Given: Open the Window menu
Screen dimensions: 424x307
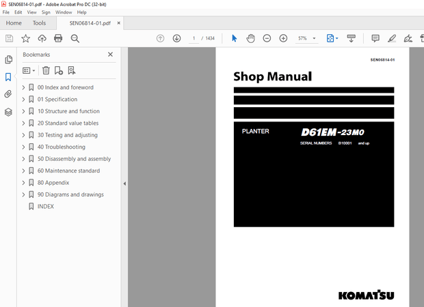Looking at the screenshot, I should tap(64, 12).
